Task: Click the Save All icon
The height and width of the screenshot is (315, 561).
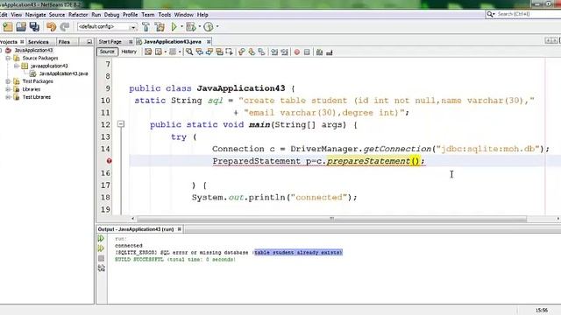Action: pos(34,27)
